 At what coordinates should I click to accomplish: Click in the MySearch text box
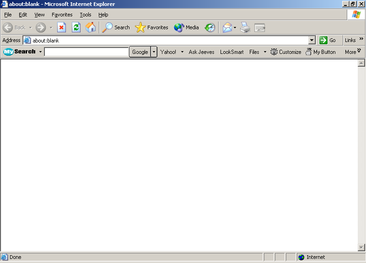click(x=86, y=52)
